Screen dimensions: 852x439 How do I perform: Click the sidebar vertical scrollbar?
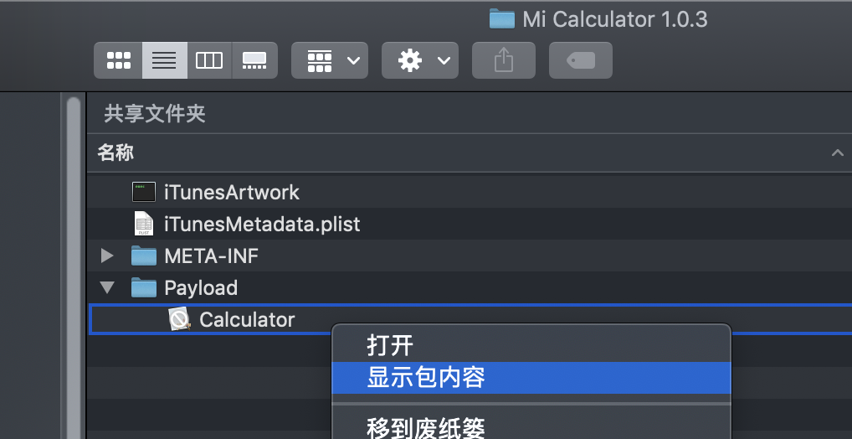[74, 268]
